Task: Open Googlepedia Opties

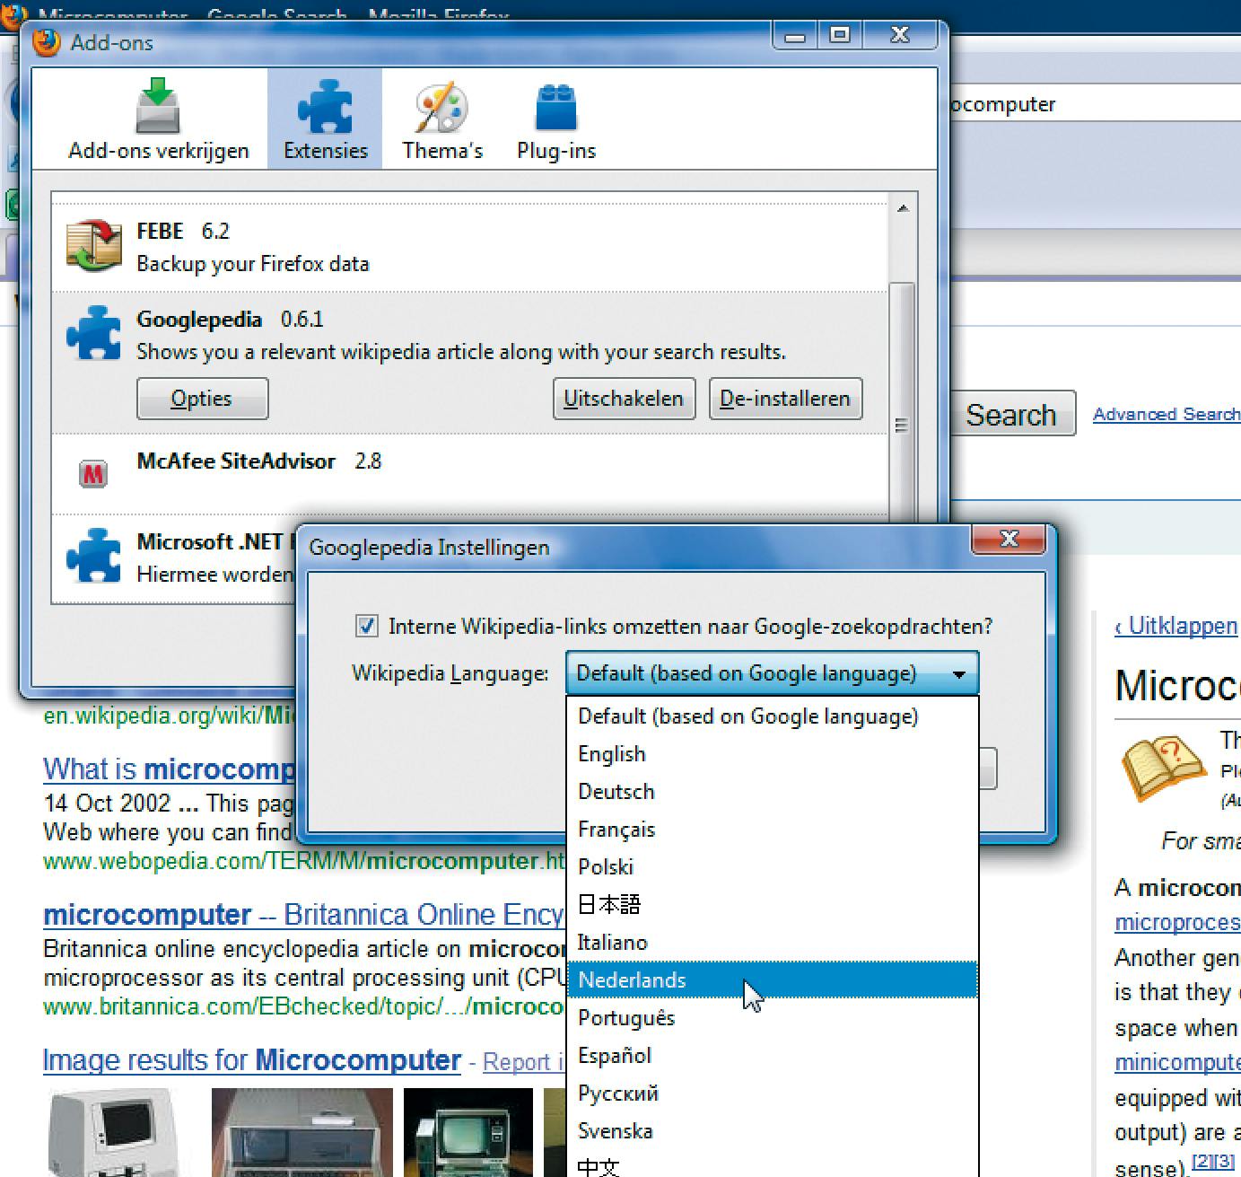Action: (x=202, y=399)
